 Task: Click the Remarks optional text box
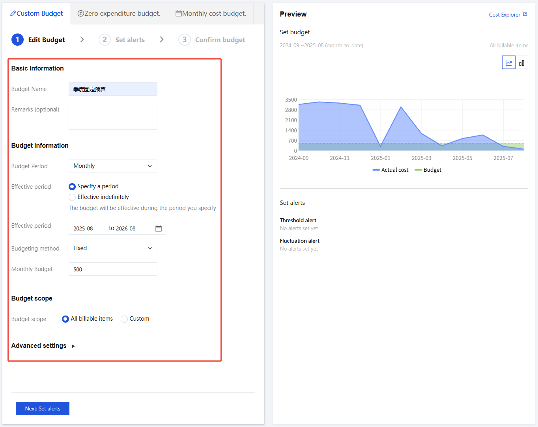[x=113, y=116]
